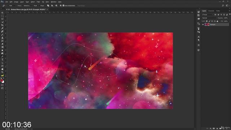Toggle Auto Add/Delete checkbox
The height and width of the screenshot is (130, 231).
(64, 6)
